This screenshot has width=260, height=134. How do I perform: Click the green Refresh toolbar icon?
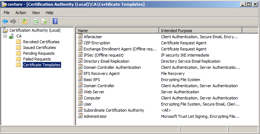(x=36, y=21)
